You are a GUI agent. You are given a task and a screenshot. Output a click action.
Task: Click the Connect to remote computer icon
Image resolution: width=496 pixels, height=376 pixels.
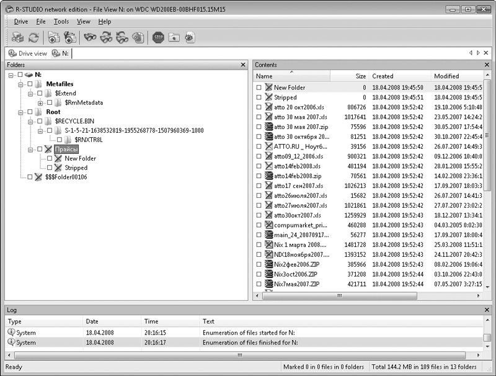point(17,38)
